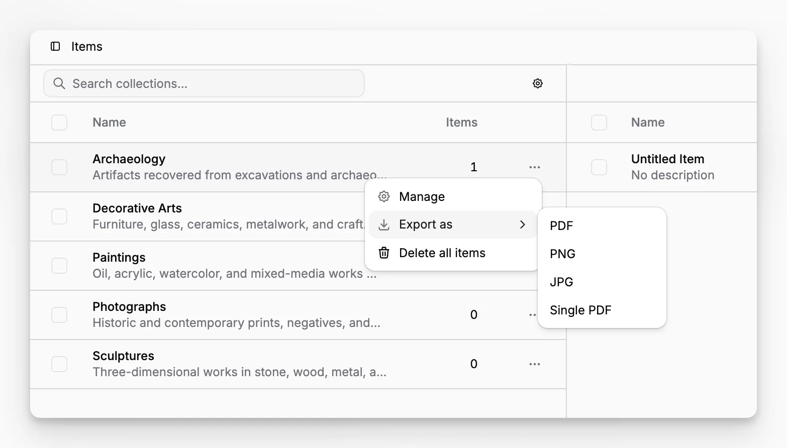Open Sculptures row three-dot menu
The image size is (787, 448).
click(x=535, y=364)
